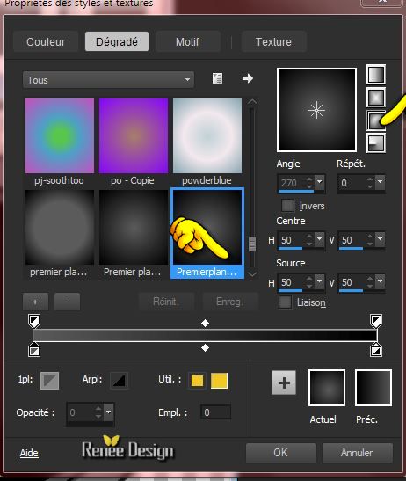Viewport: 406px width, 481px height.
Task: Click the Arpl background color icon
Action: click(x=119, y=381)
